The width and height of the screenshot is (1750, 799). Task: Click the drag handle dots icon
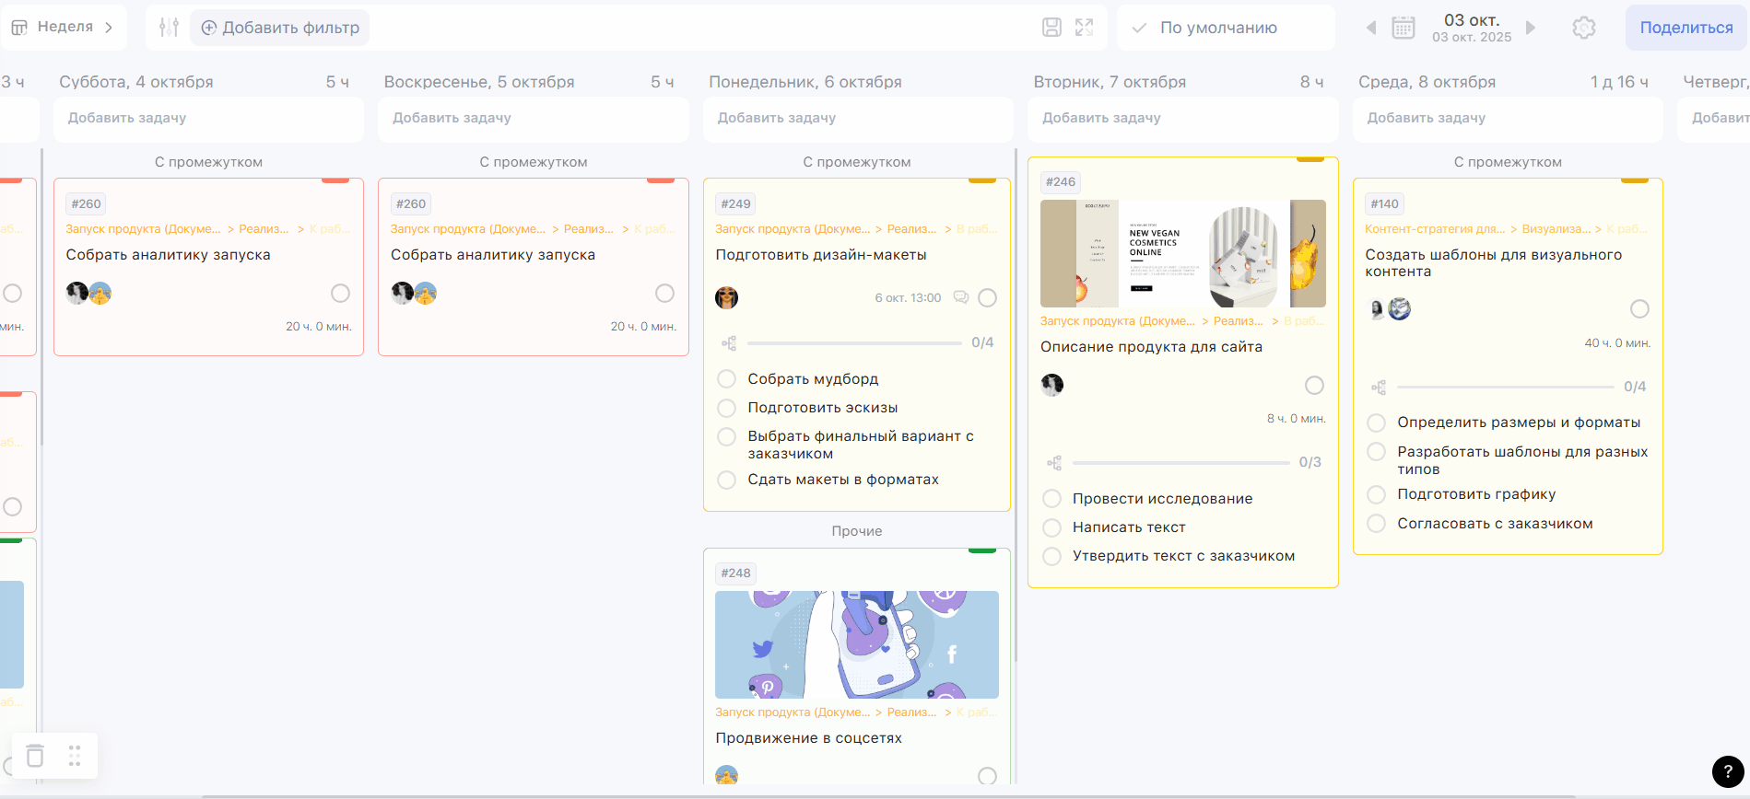(75, 756)
